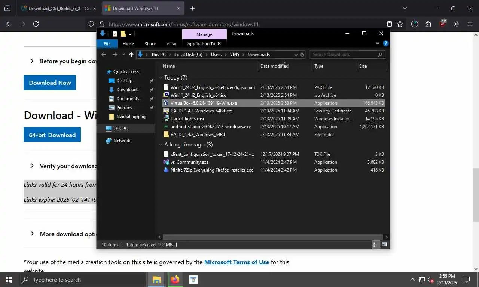Click the Properties icon in Explorer's quick access toolbar
Screen dimensions: 479x287
(115, 34)
